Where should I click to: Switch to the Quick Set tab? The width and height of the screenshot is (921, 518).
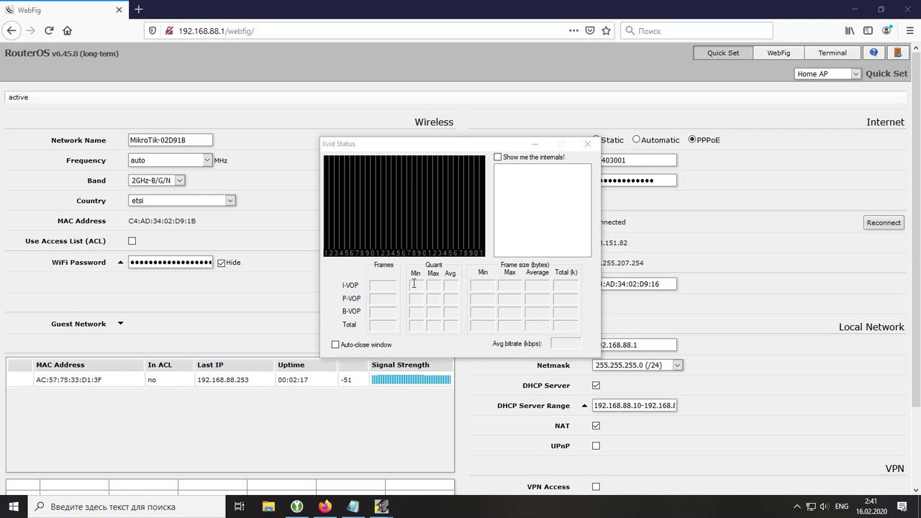(722, 53)
